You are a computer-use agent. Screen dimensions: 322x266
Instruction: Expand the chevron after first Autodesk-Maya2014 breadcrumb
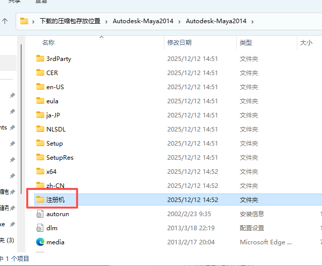(x=179, y=22)
